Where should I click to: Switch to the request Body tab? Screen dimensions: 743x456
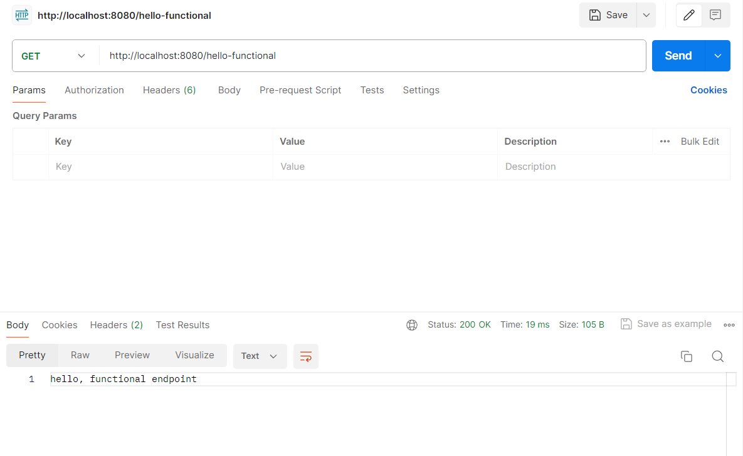229,90
